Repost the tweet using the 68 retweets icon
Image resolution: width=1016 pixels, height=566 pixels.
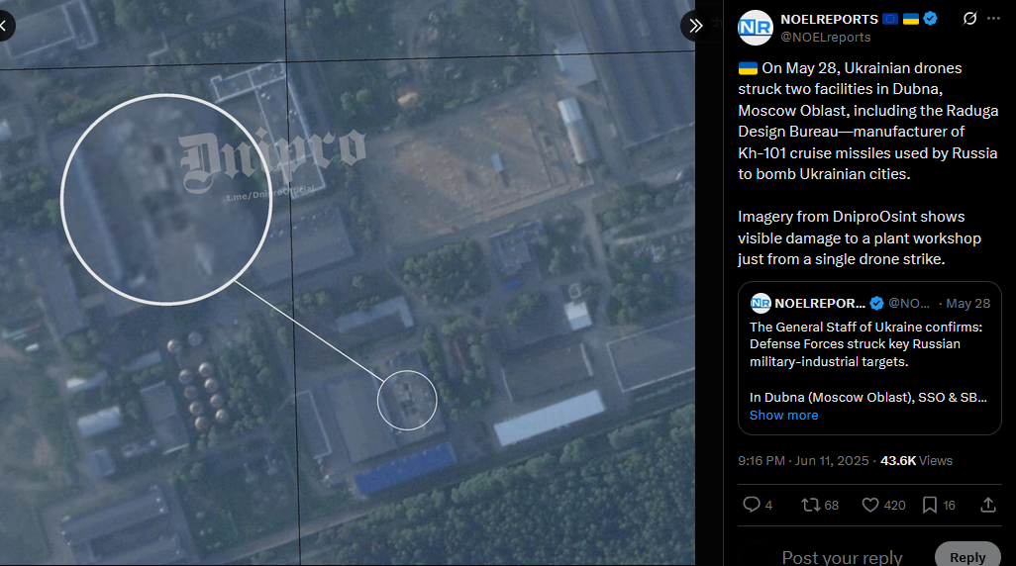pyautogui.click(x=811, y=505)
